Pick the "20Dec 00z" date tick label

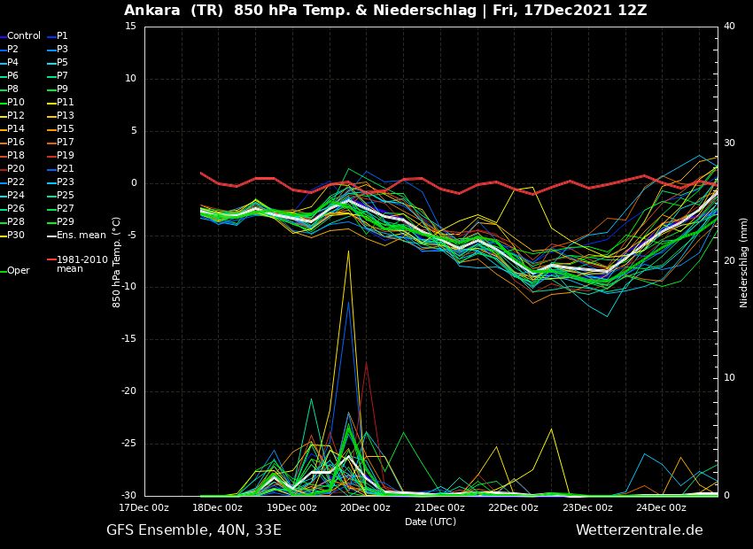pos(366,507)
